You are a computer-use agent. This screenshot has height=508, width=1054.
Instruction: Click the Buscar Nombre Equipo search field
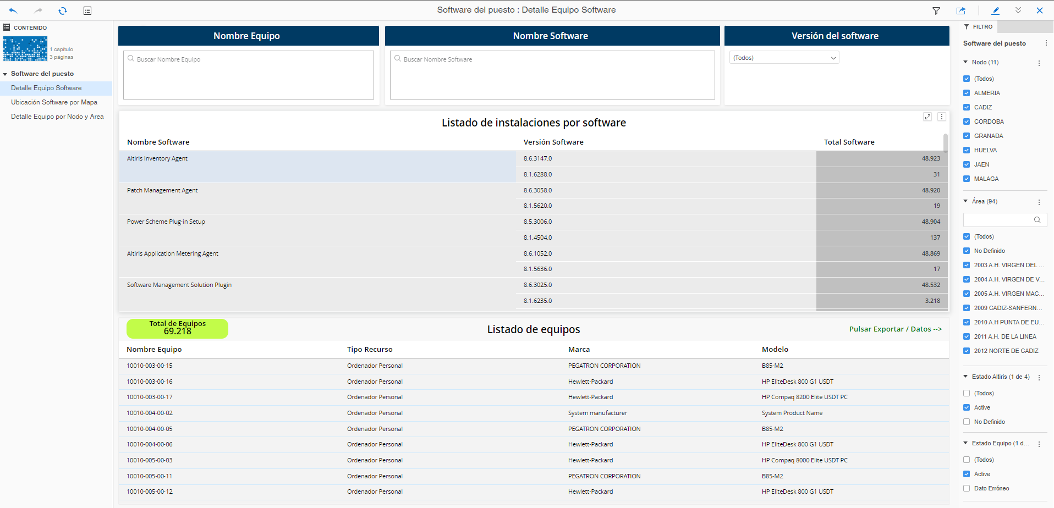coord(249,75)
